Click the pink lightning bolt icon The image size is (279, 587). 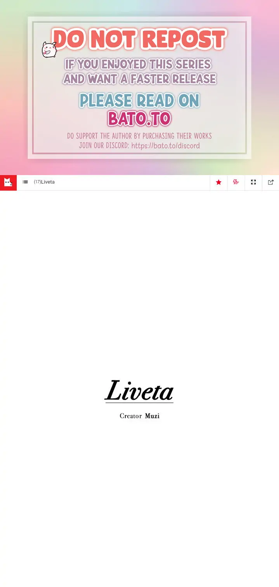[236, 182]
